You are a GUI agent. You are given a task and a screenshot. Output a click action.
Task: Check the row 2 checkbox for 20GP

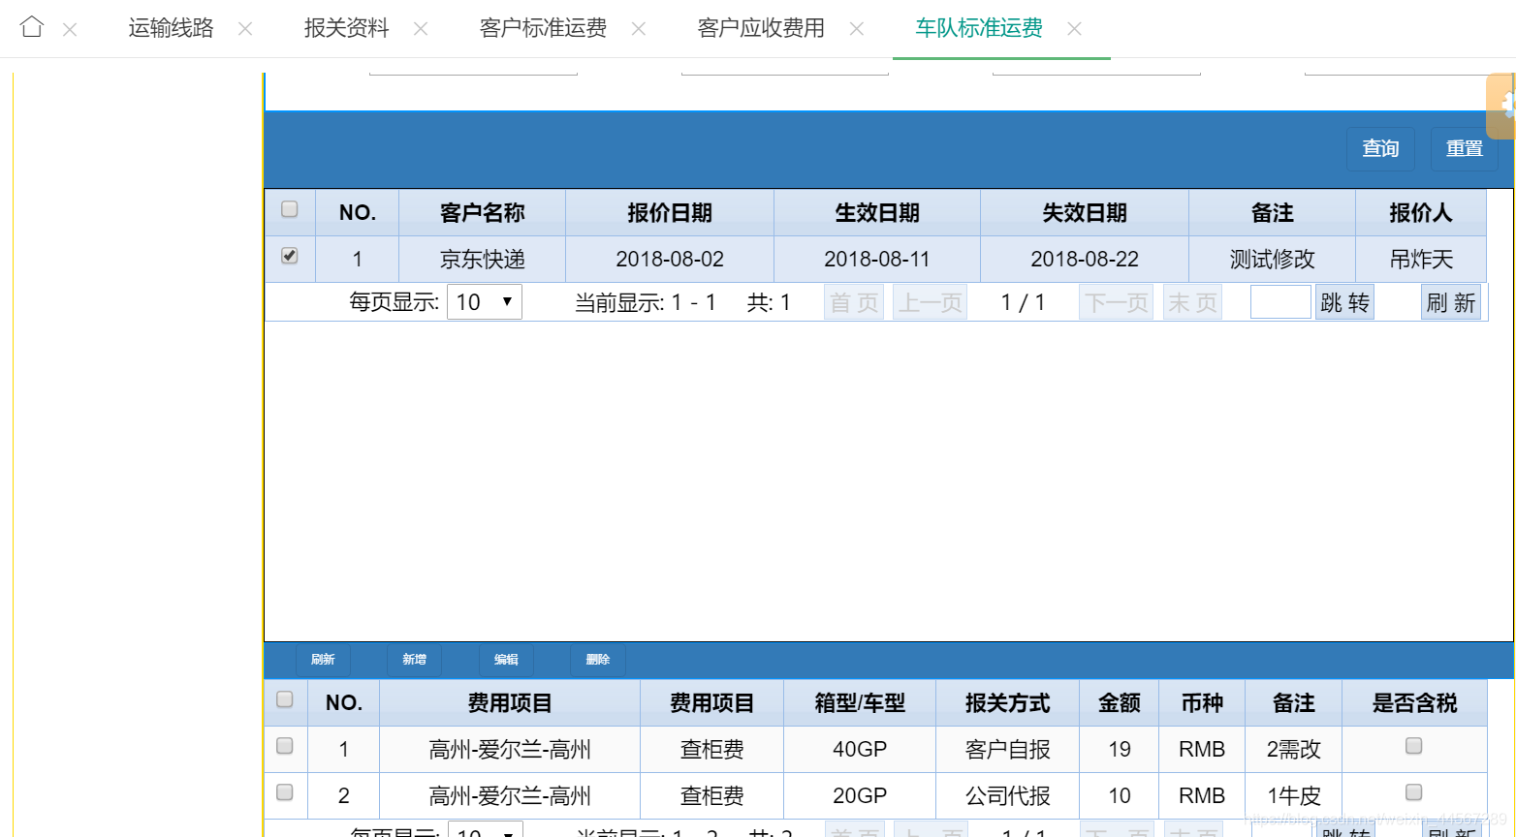(284, 792)
